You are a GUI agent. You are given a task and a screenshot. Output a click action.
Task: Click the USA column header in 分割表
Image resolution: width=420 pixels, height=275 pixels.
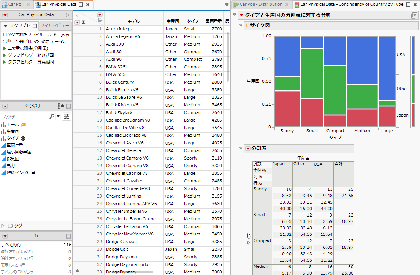(x=323, y=174)
